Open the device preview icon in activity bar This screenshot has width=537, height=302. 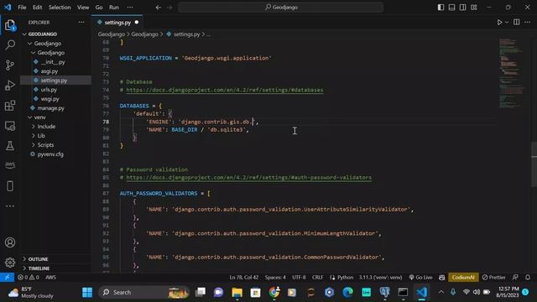(x=10, y=186)
